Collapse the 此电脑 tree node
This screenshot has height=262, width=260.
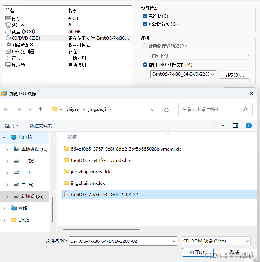pos(4,138)
